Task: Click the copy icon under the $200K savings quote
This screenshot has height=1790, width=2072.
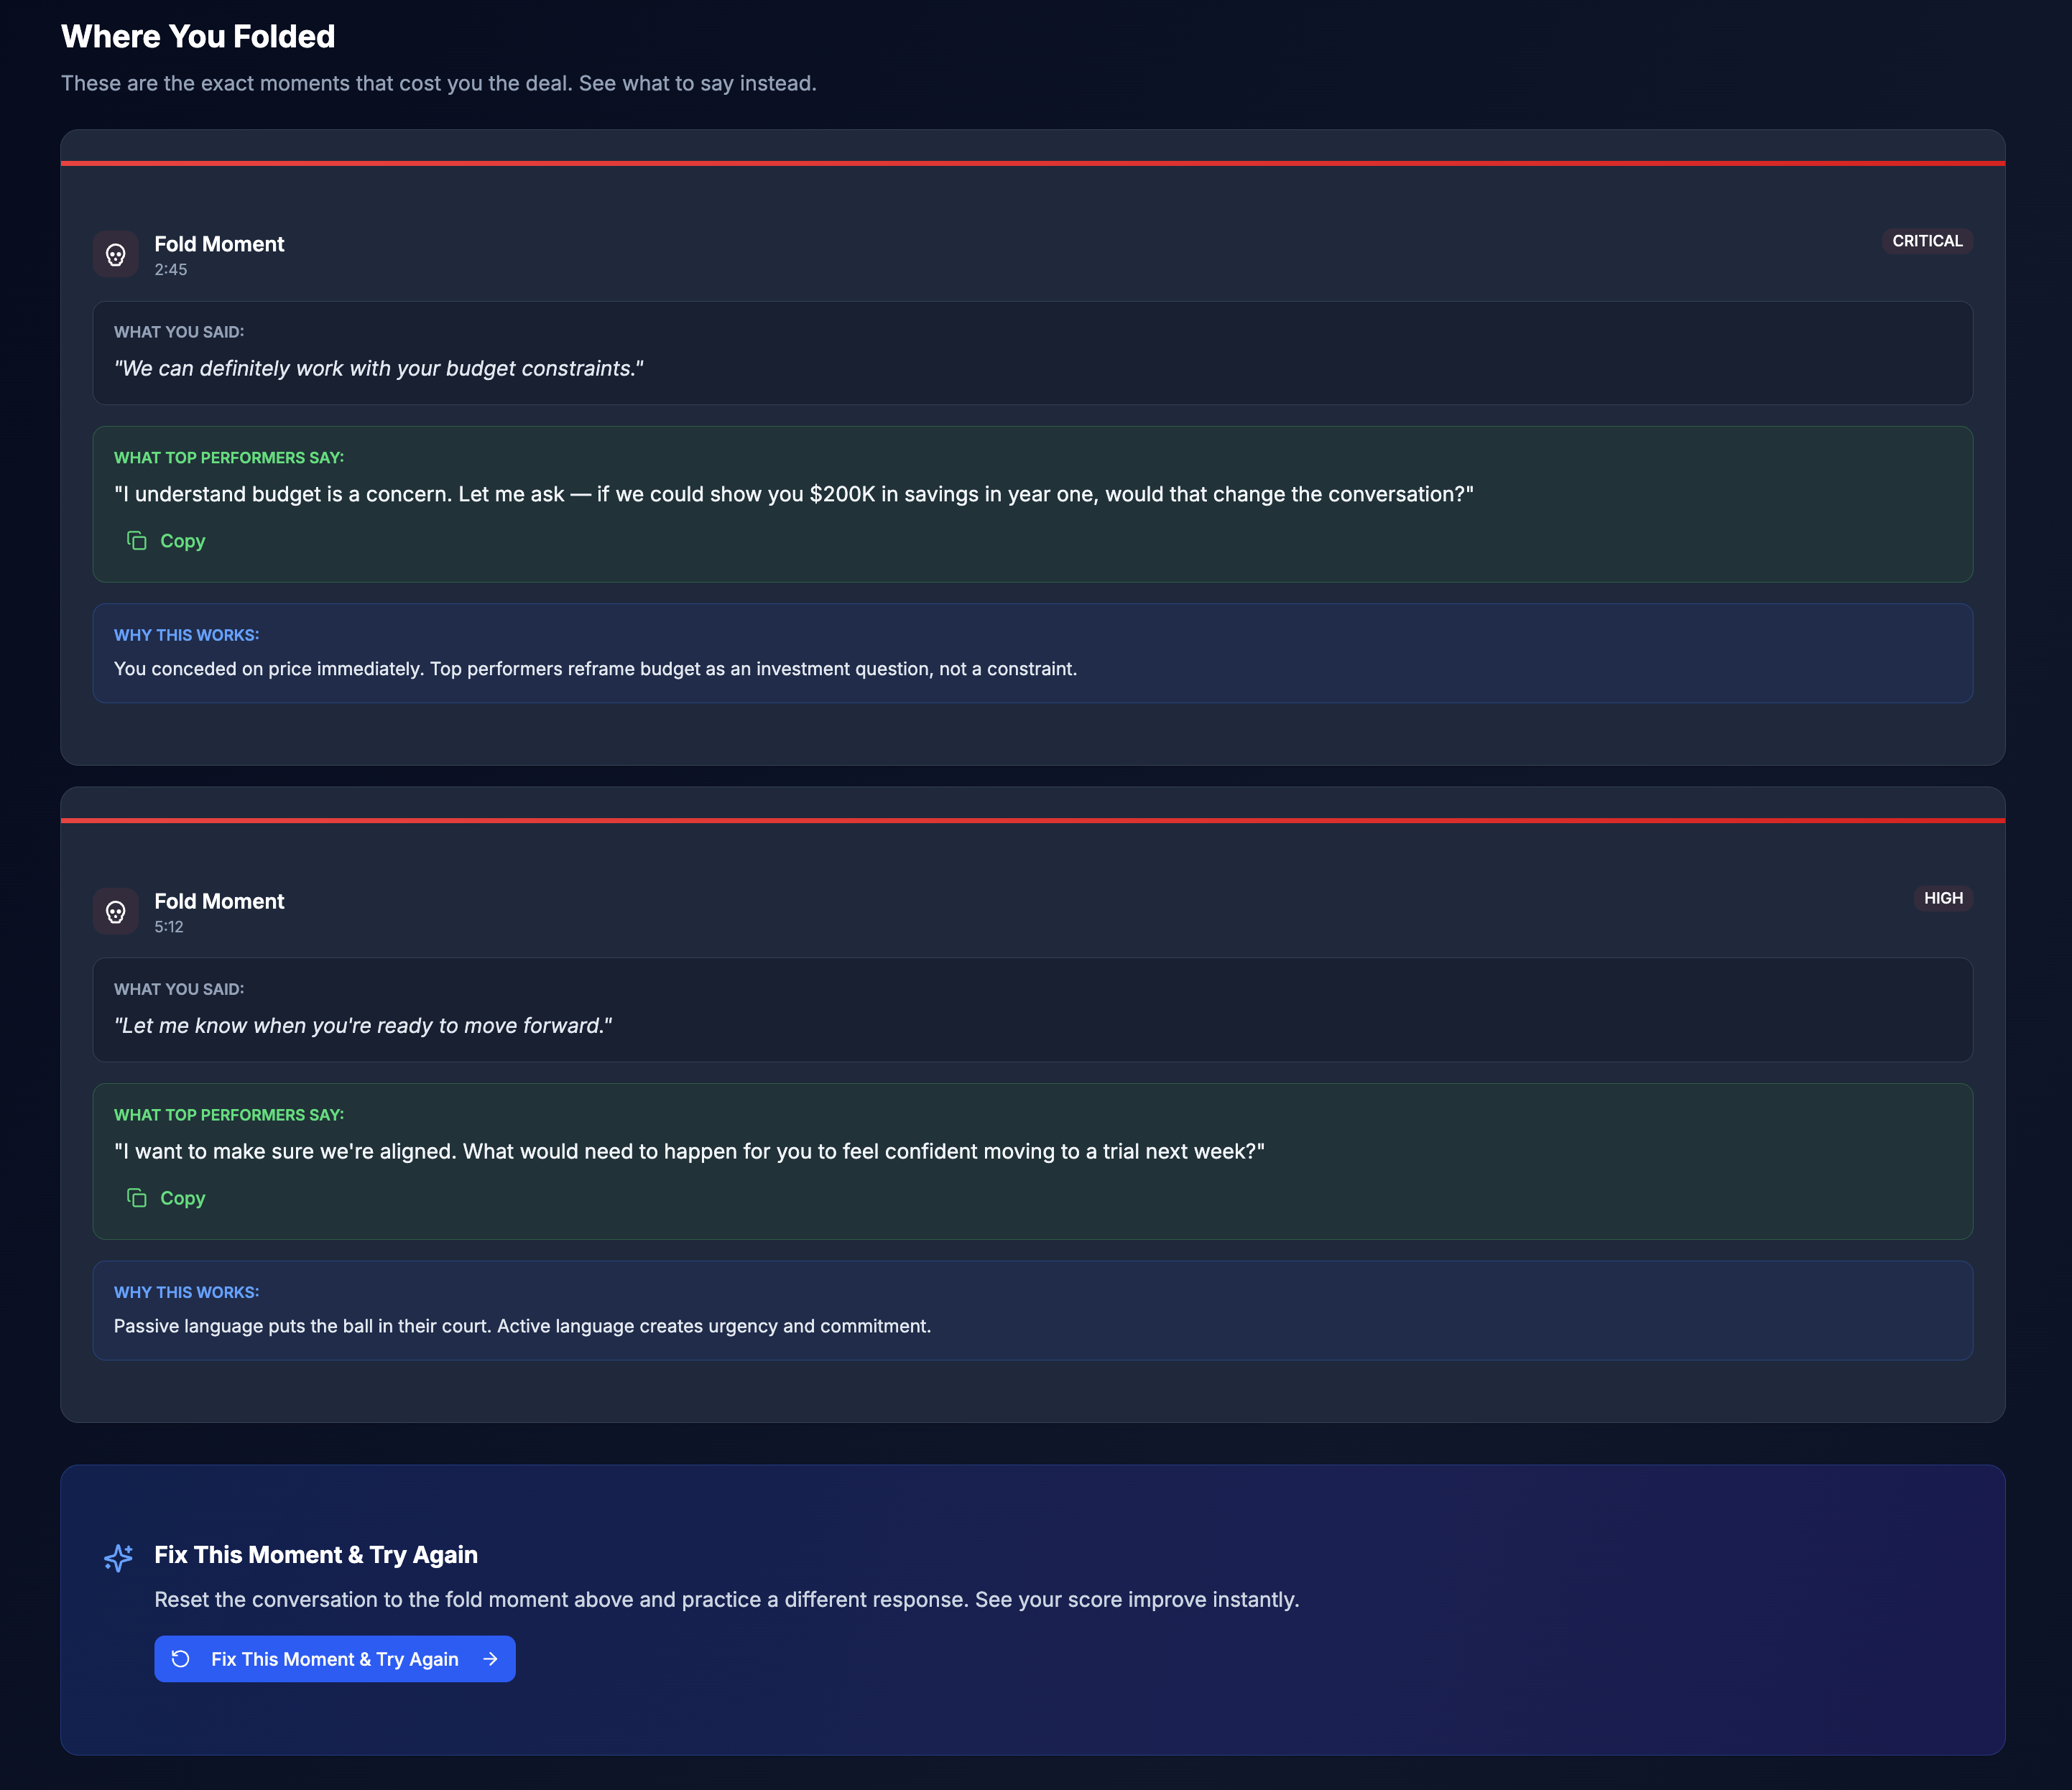Action: (x=137, y=541)
